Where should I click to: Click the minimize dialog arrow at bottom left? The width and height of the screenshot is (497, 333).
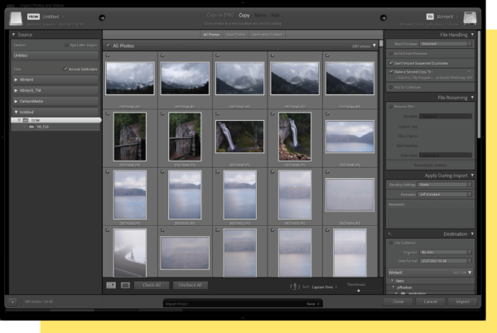point(12,302)
